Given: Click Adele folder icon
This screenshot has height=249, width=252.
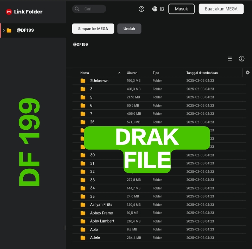Looking at the screenshot, I should point(83,238).
